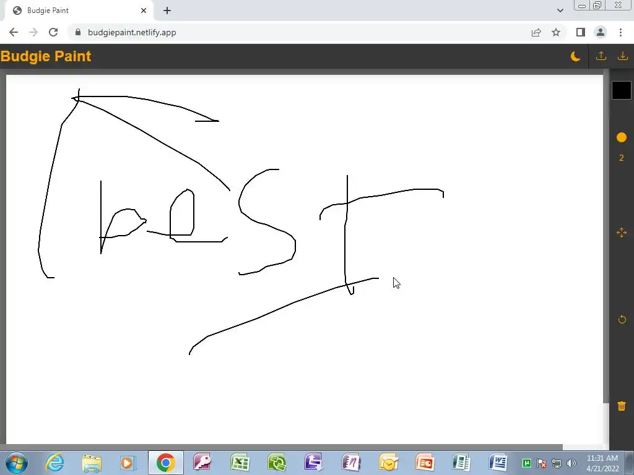
Task: Select the orange brush size dot
Action: tap(622, 137)
